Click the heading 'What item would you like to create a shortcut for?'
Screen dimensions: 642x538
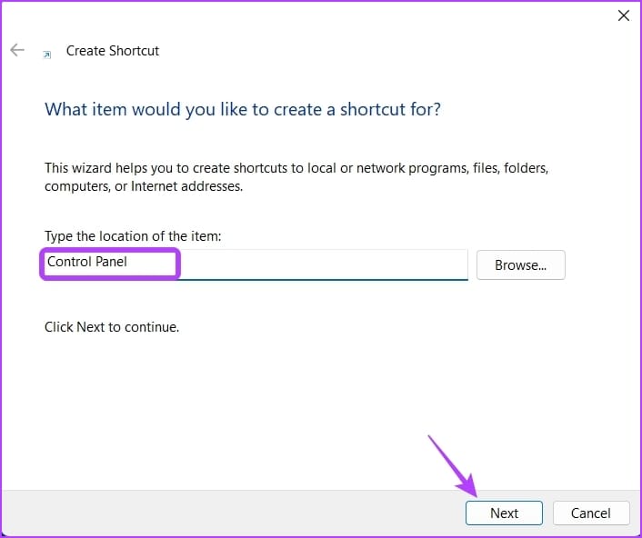(x=243, y=110)
